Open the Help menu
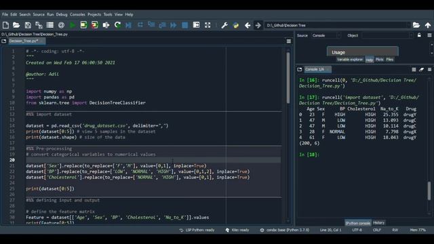 pyautogui.click(x=129, y=14)
